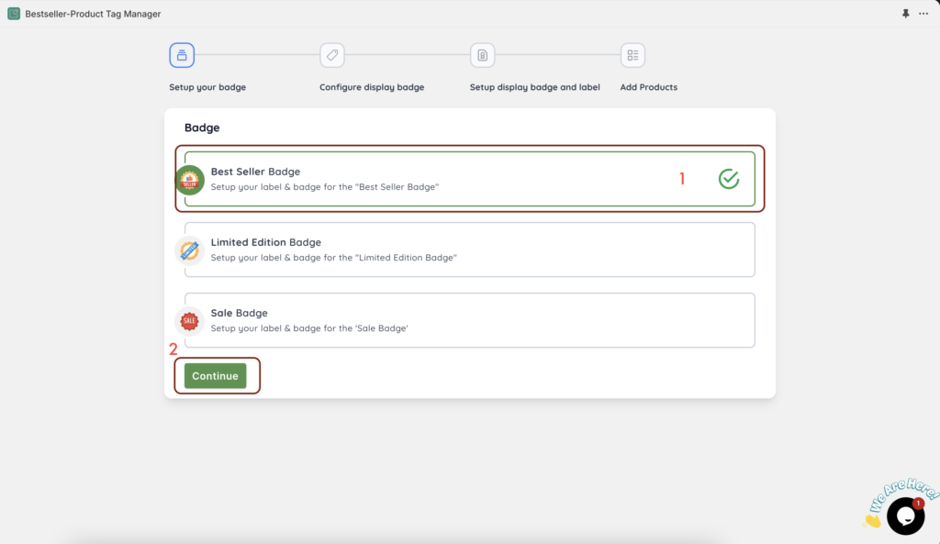Click the Limited Edition badge round icon
Screen dimensions: 940x544
pyautogui.click(x=189, y=250)
